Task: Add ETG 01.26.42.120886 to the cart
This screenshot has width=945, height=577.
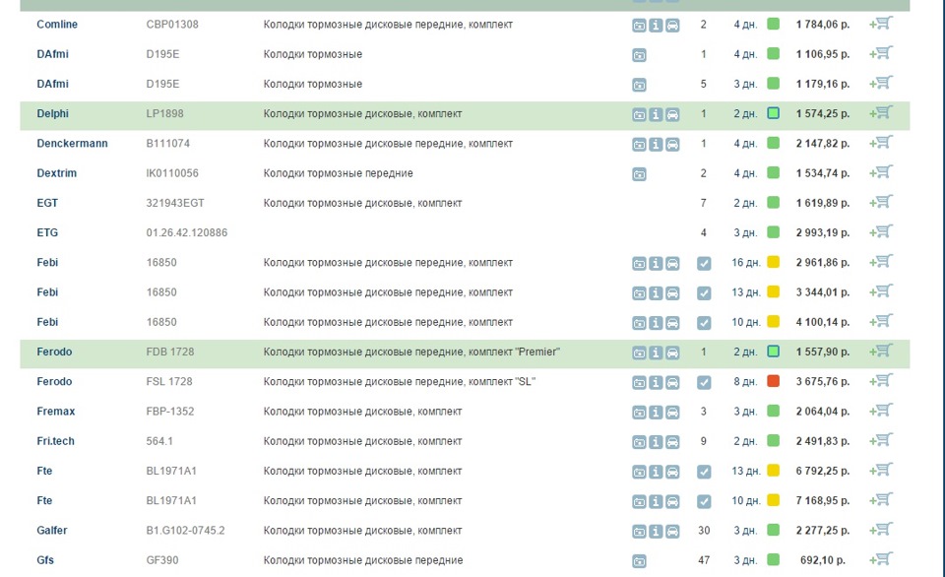Action: click(x=880, y=231)
